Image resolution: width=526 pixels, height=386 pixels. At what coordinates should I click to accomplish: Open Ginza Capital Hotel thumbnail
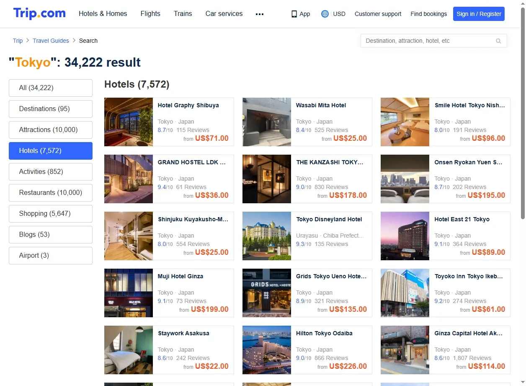[405, 350]
